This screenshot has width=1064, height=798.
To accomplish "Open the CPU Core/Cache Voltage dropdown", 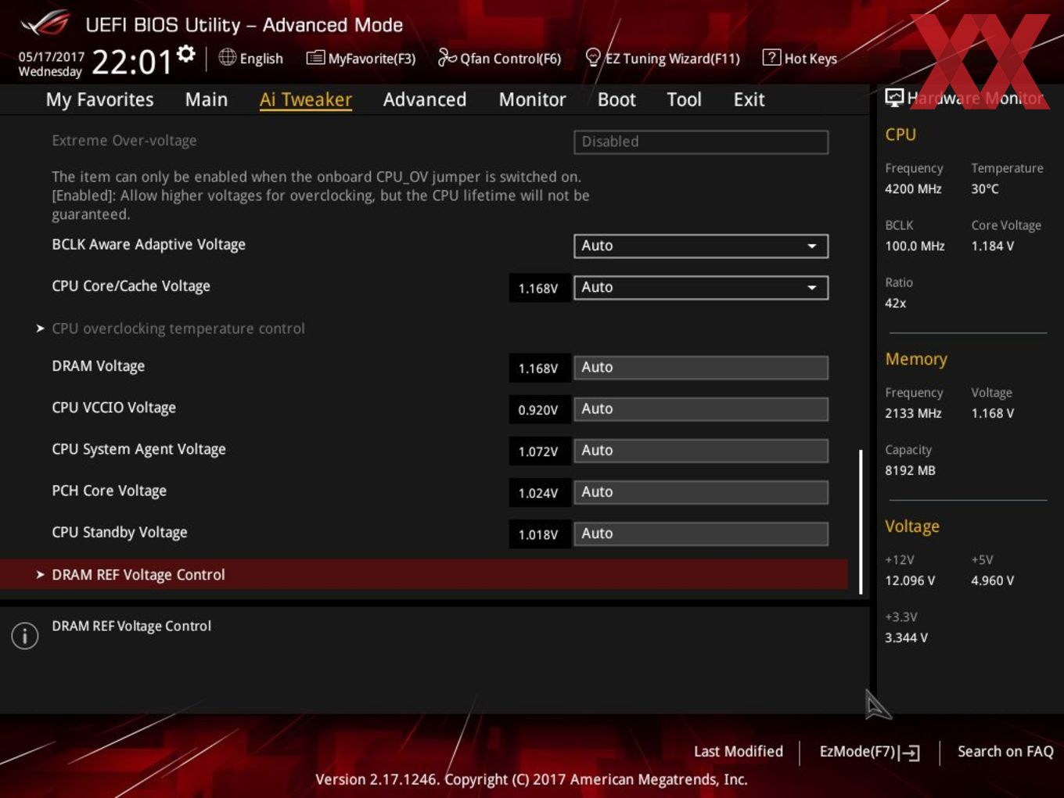I will tap(701, 287).
